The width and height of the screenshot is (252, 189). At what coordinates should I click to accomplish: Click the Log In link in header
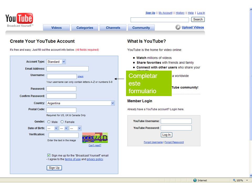point(201,13)
